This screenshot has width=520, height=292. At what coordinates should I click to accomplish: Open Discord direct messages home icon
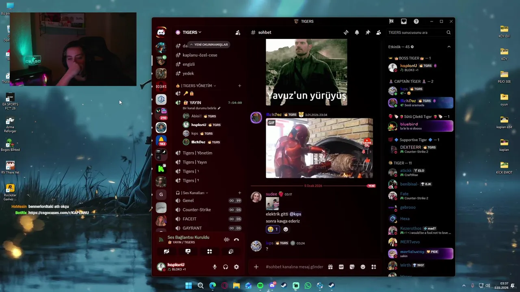tap(161, 32)
